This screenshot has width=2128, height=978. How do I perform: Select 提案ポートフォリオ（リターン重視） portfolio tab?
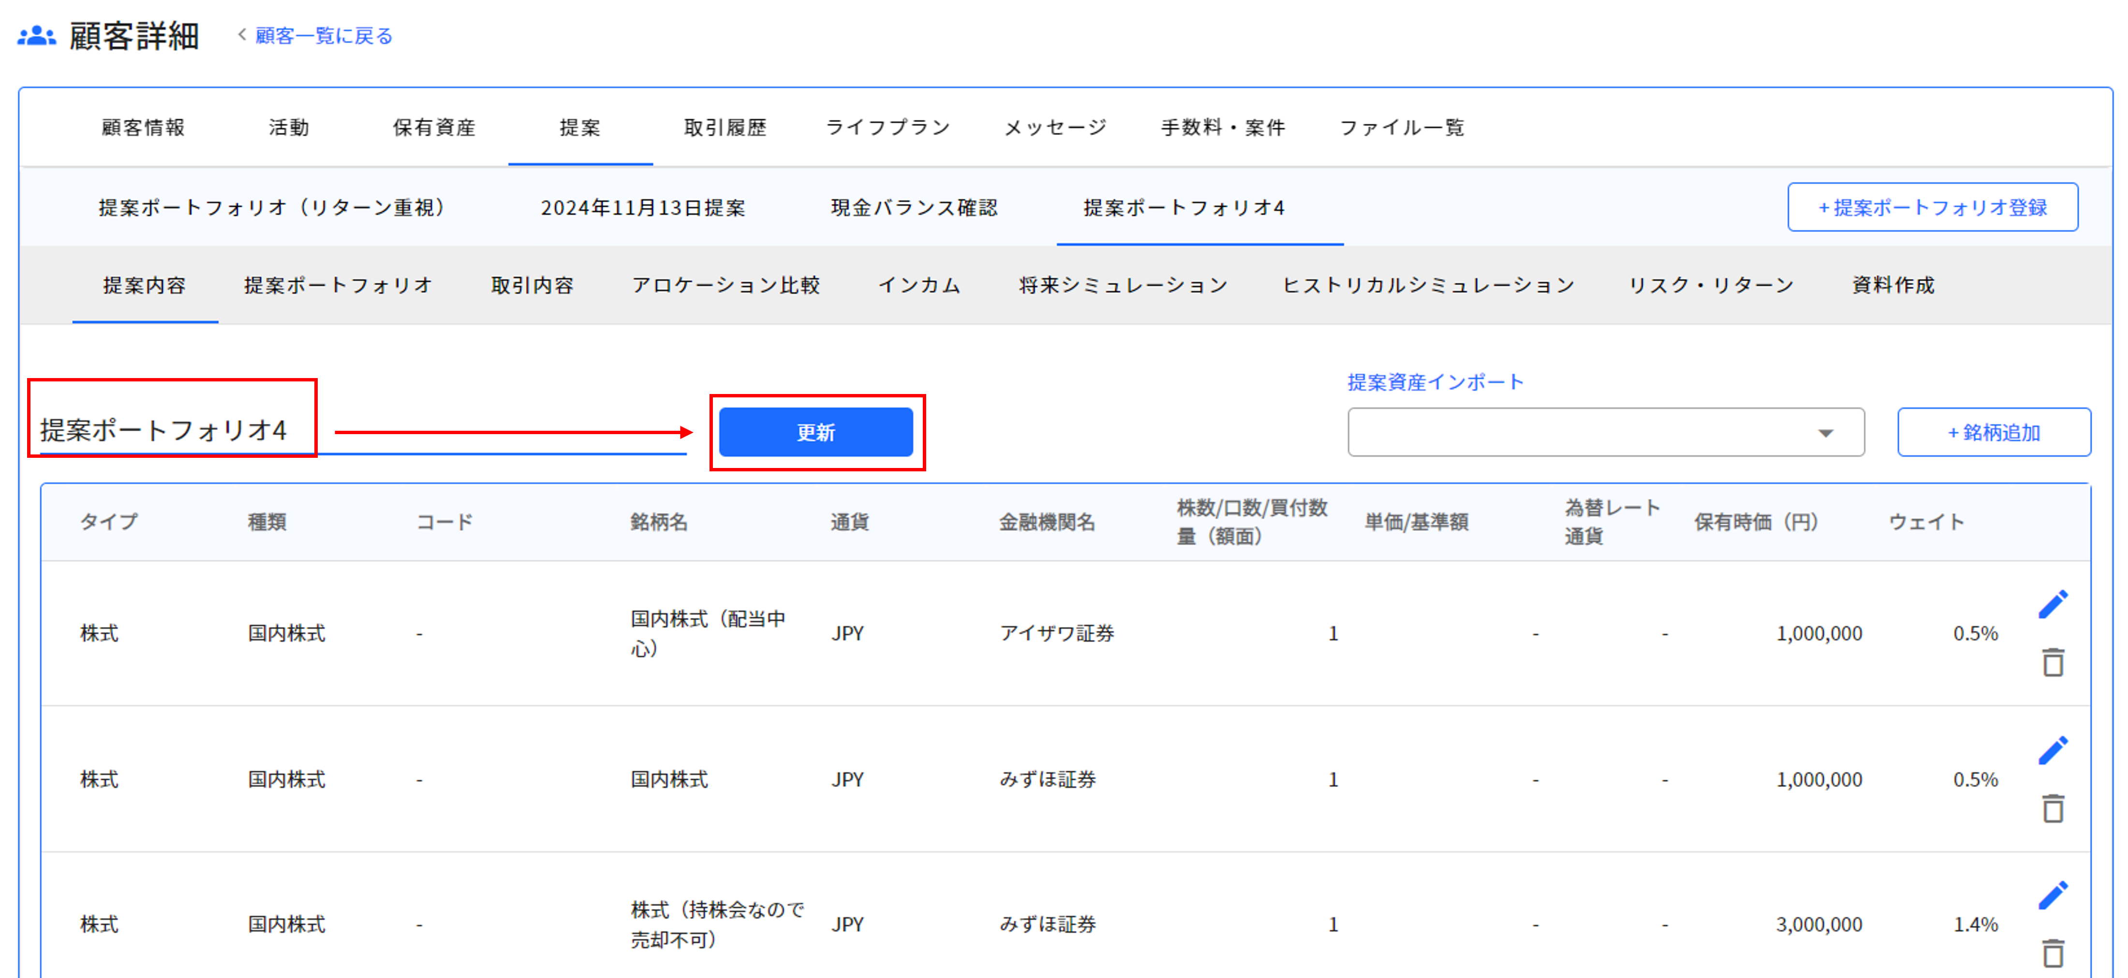pos(272,207)
